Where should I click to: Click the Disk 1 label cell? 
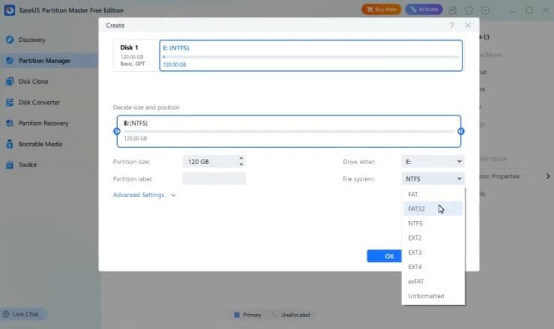(136, 55)
